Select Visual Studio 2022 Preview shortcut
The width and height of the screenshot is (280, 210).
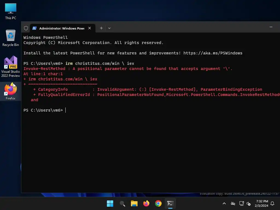(11, 66)
